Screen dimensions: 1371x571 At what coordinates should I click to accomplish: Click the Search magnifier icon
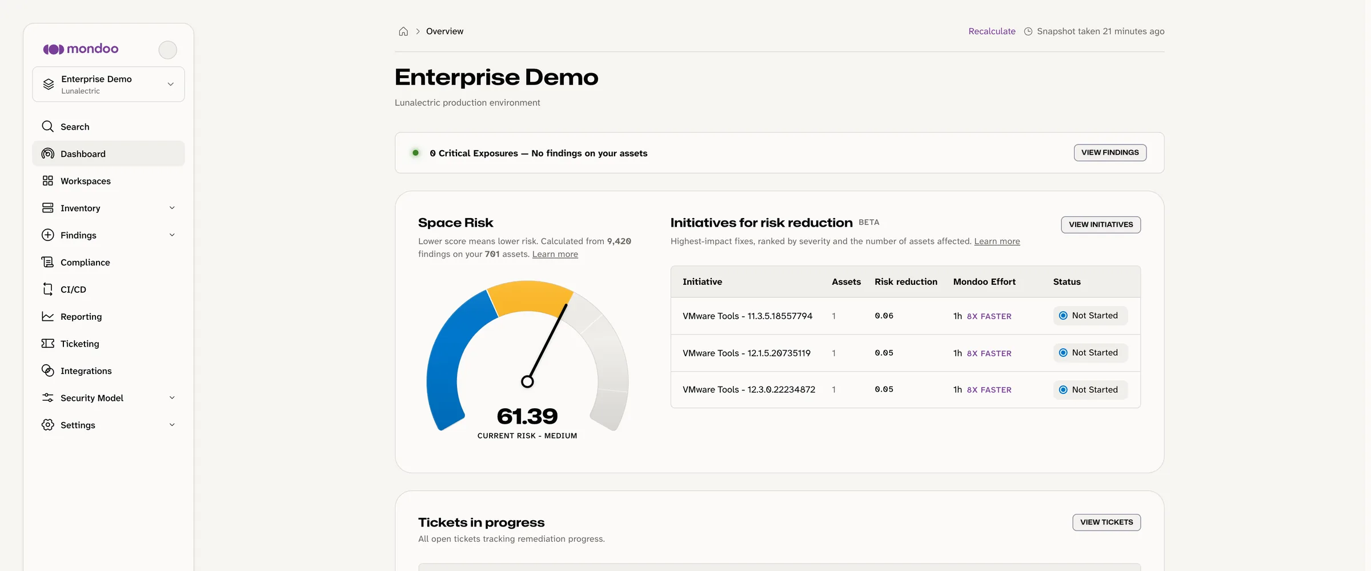[48, 126]
